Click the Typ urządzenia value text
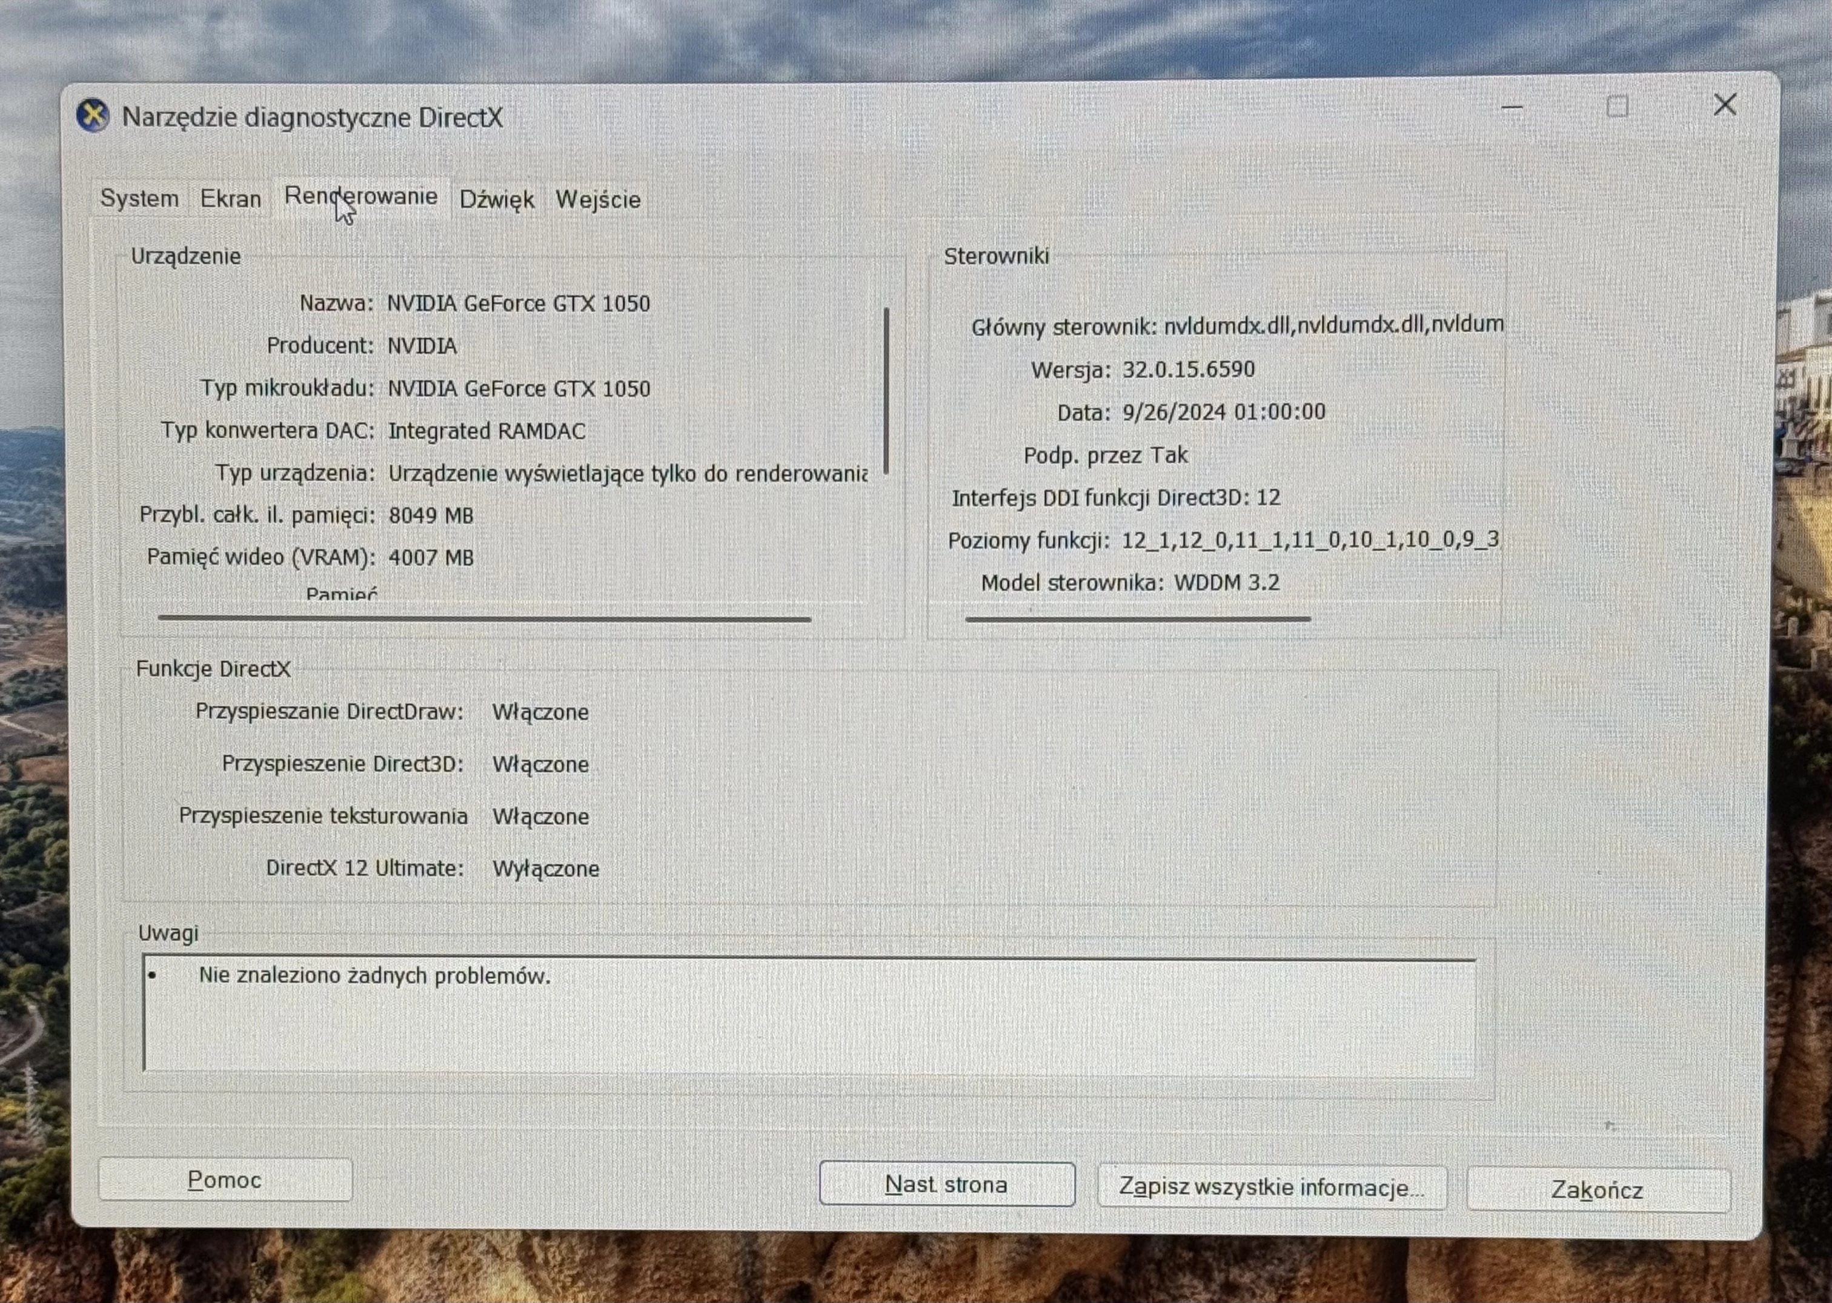Screen dimensions: 1832x1303 point(628,473)
